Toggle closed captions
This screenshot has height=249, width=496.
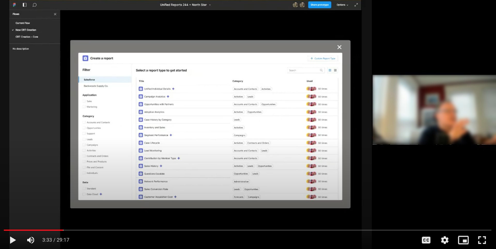[x=426, y=240]
